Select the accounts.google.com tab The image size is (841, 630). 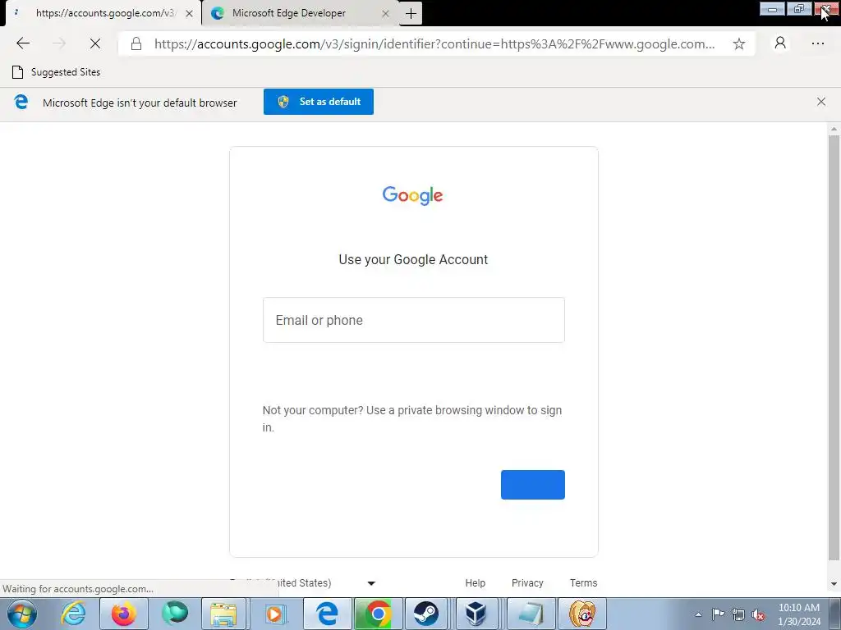[103, 13]
